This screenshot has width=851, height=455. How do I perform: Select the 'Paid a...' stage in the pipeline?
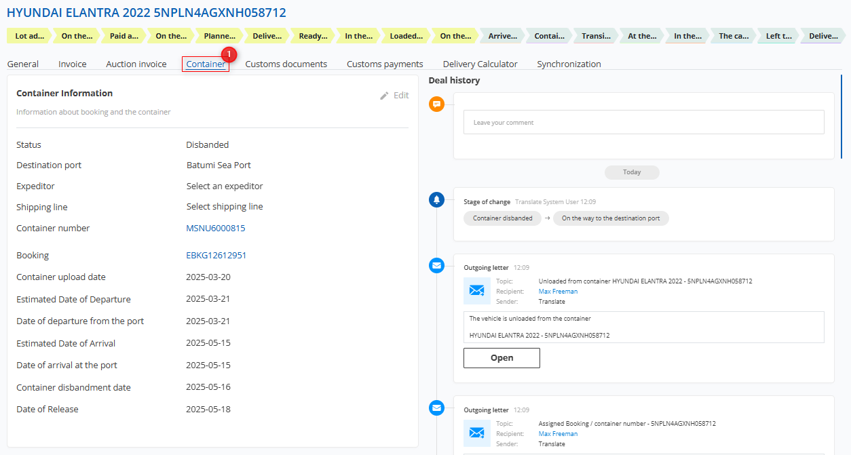pyautogui.click(x=124, y=36)
